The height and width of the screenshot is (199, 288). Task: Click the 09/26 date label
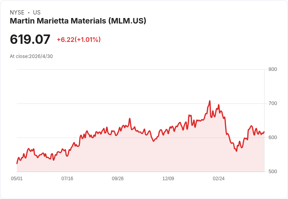click(118, 179)
